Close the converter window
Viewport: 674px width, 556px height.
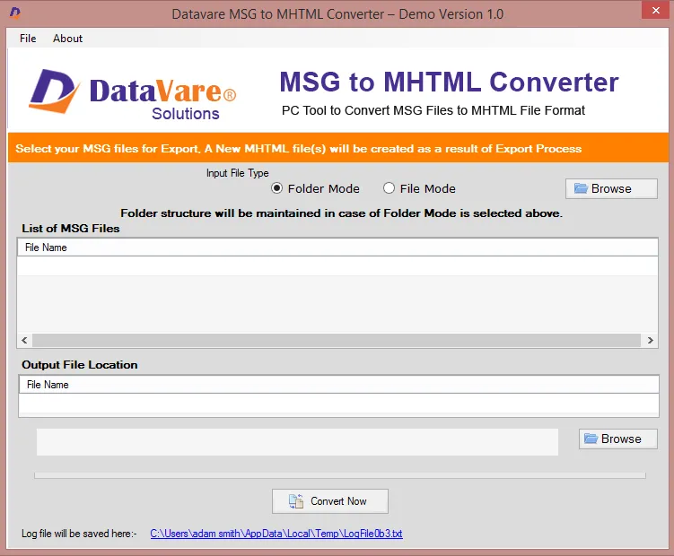tap(655, 10)
